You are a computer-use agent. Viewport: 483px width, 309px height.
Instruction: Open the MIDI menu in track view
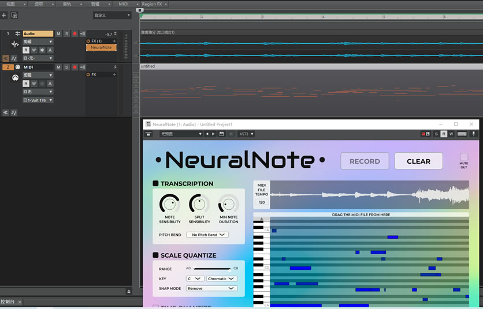(126, 4)
